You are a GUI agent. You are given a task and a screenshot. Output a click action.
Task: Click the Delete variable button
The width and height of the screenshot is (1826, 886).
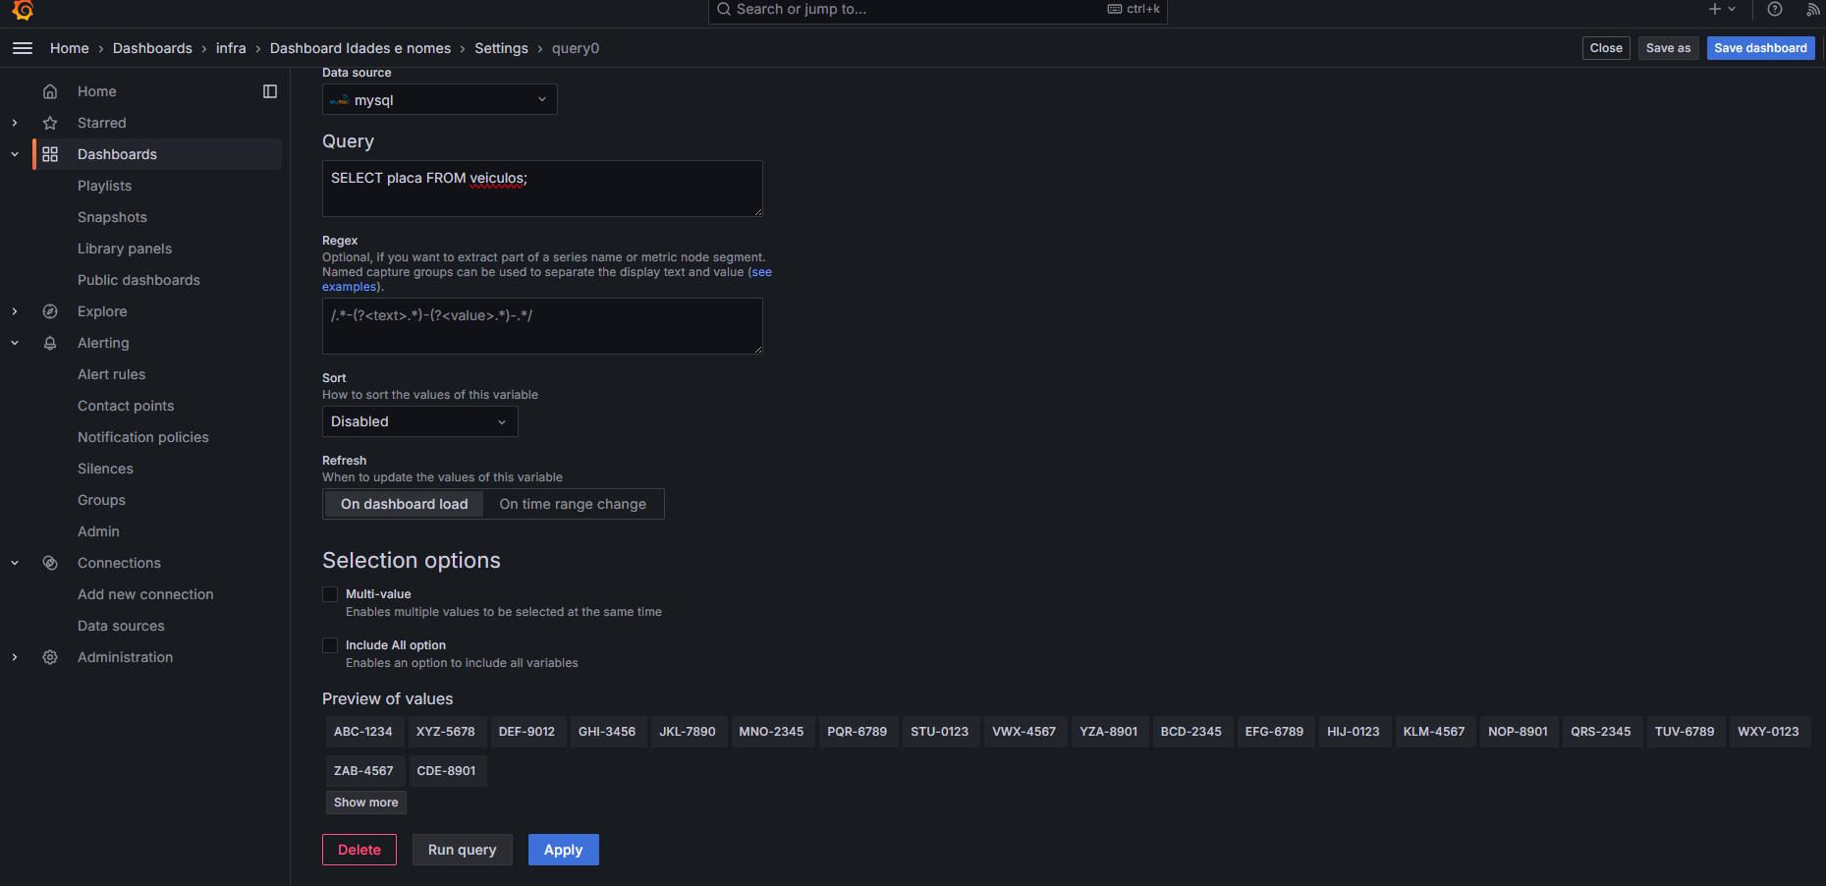tap(360, 850)
